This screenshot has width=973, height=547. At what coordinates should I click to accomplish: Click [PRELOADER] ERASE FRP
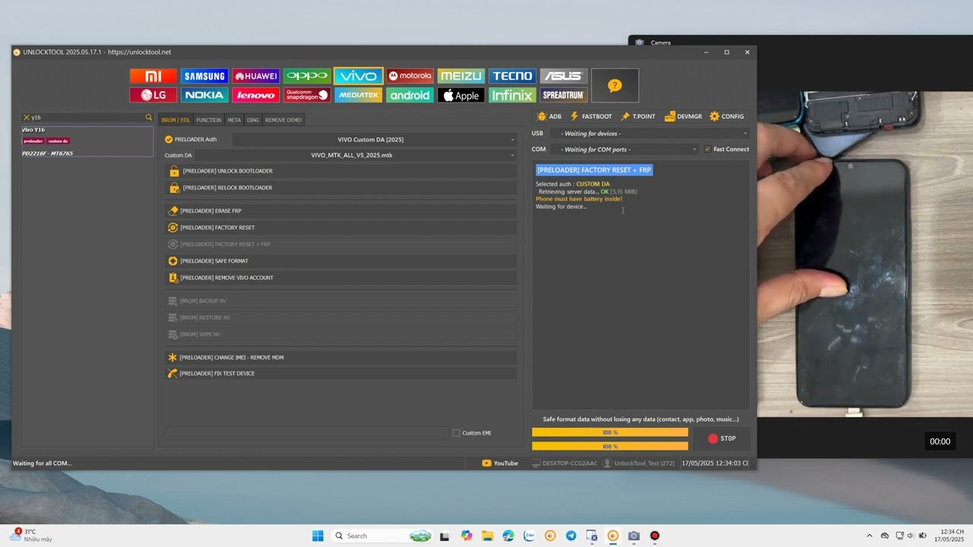click(341, 210)
